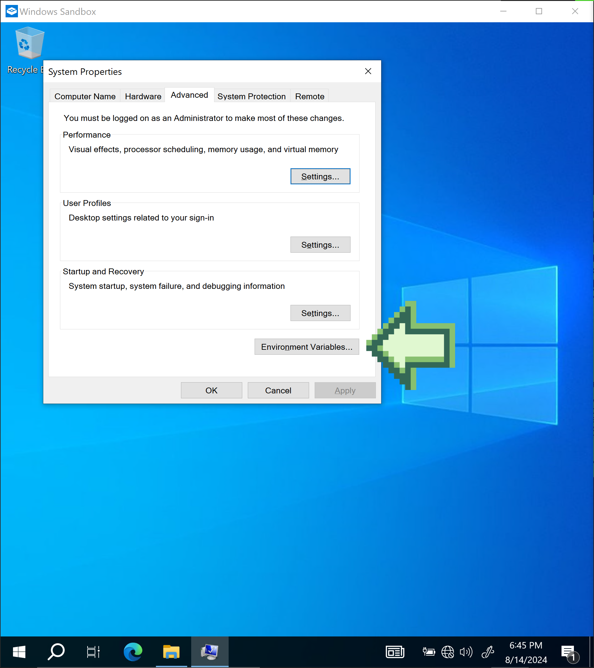Open Startup and Recovery Settings
Image resolution: width=594 pixels, height=668 pixels.
point(320,313)
